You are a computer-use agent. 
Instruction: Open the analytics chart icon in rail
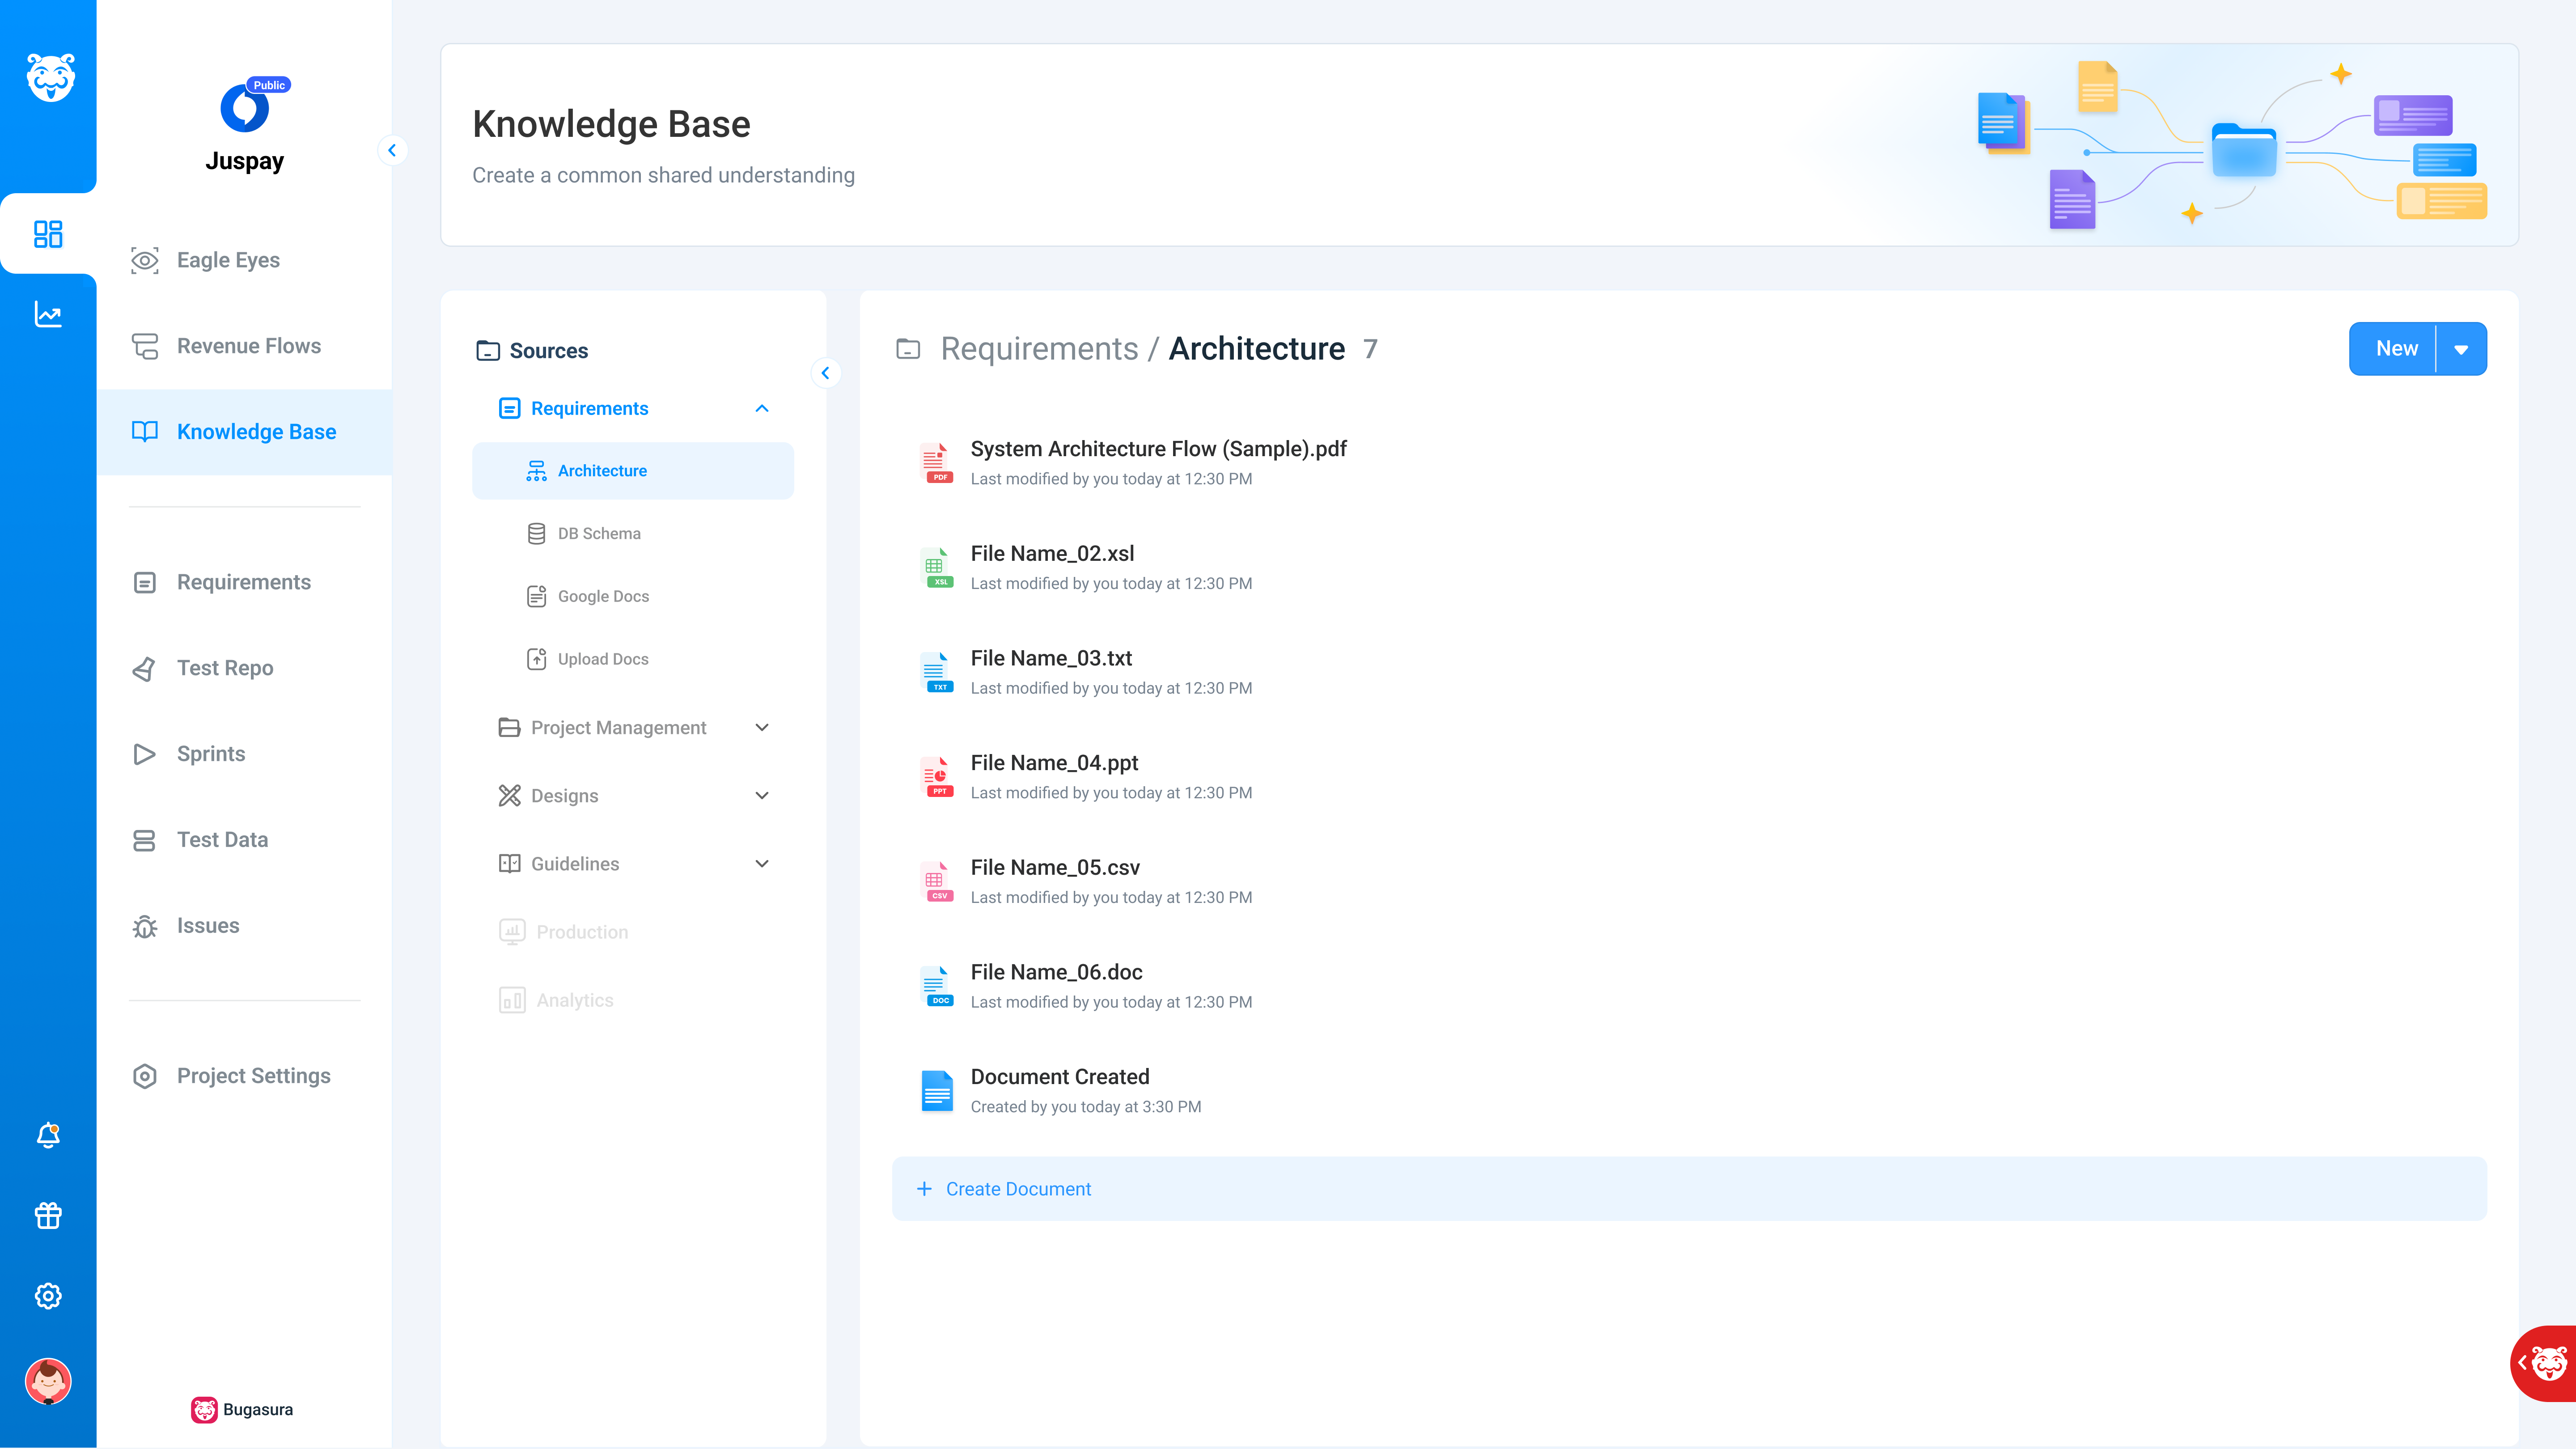pos(48,314)
